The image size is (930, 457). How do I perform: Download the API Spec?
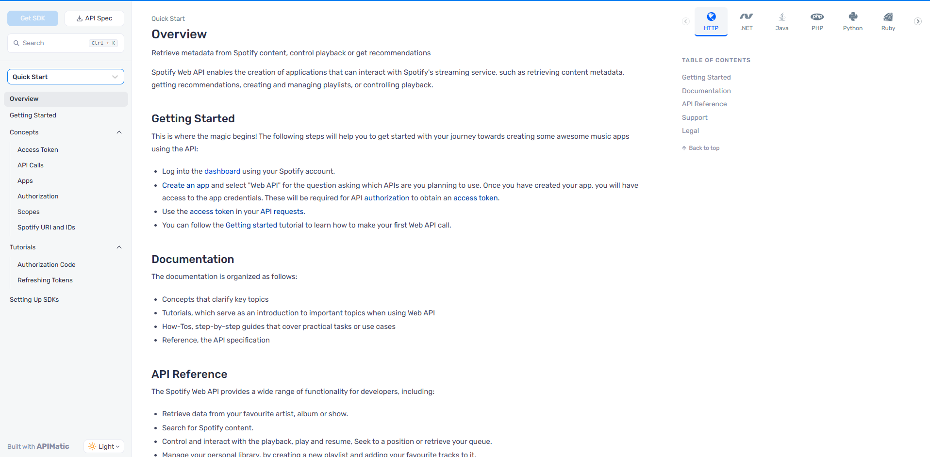pos(94,18)
